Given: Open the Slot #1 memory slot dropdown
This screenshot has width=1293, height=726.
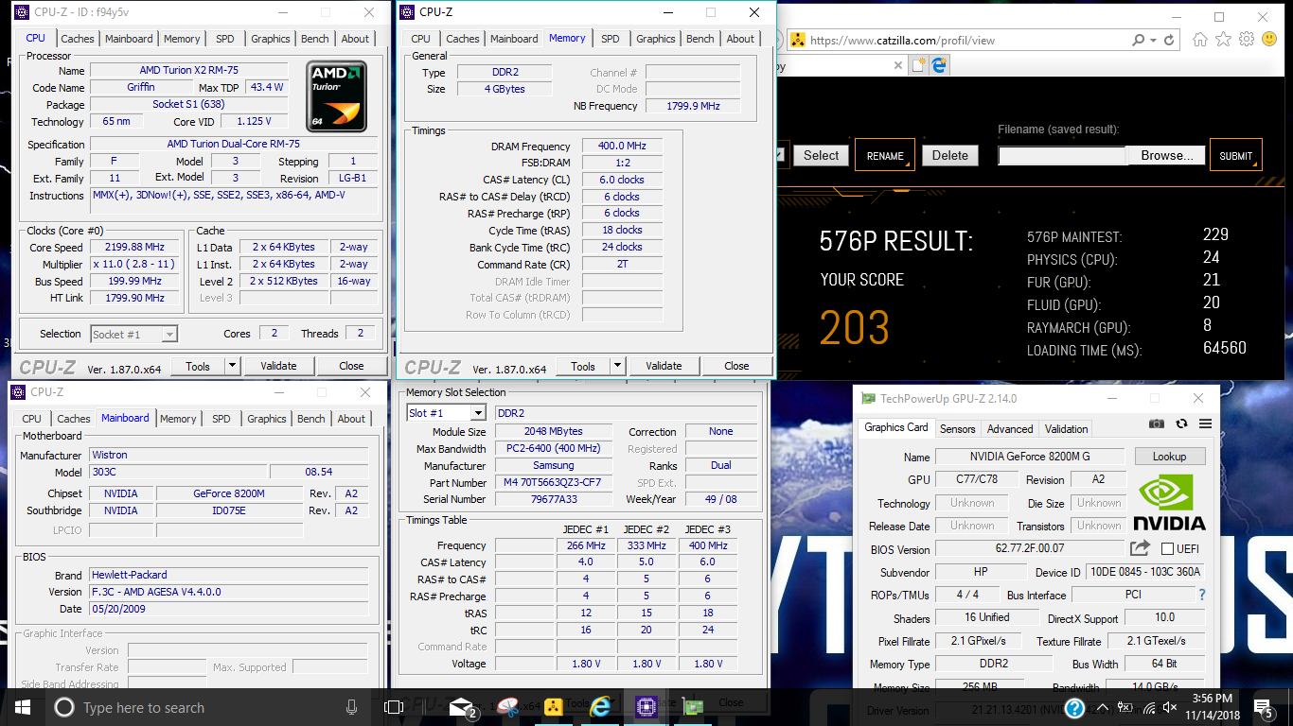Looking at the screenshot, I should point(446,413).
